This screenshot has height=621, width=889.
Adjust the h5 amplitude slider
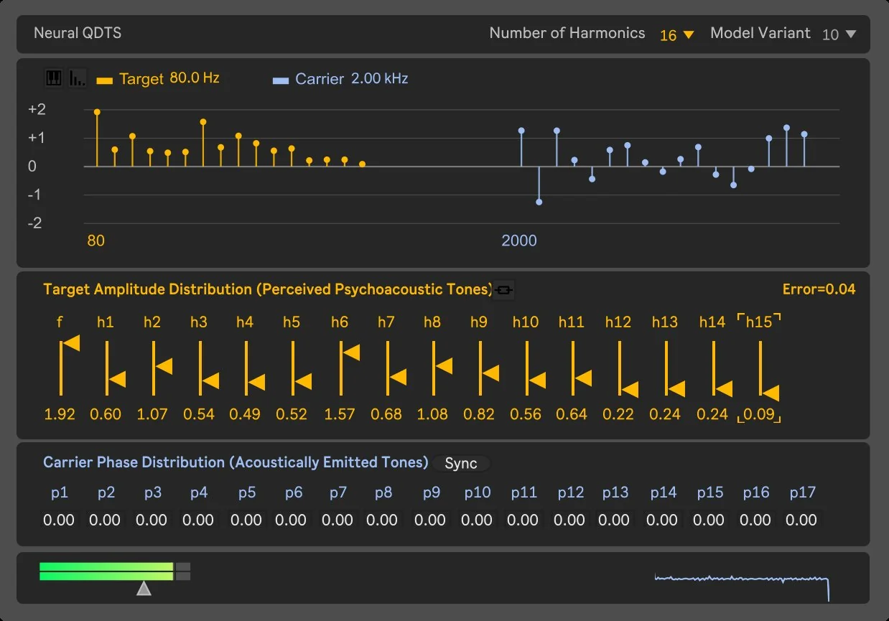pos(302,368)
